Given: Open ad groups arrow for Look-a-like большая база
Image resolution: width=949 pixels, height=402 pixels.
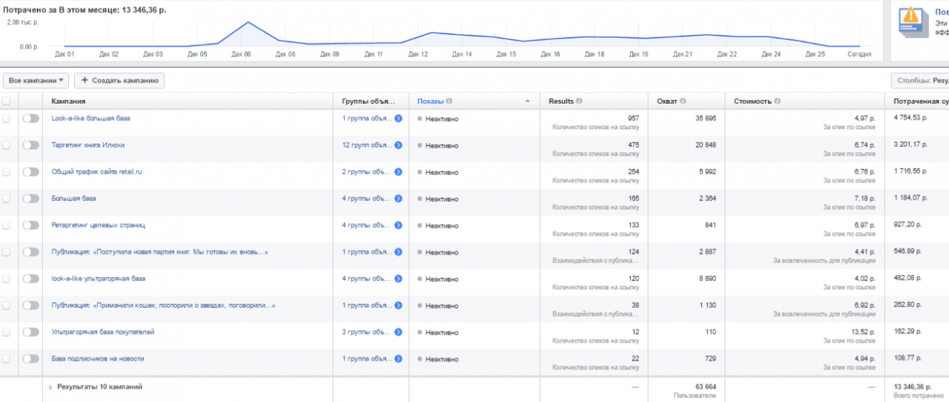Looking at the screenshot, I should pos(398,118).
